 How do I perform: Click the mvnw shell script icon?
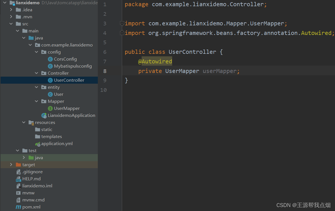pyautogui.click(x=18, y=193)
